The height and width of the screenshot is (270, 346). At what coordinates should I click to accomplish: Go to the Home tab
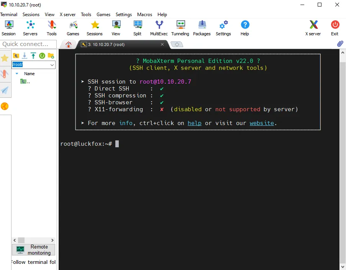69,44
